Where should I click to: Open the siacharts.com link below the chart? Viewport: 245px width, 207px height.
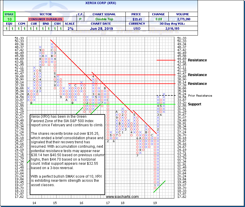point(122,197)
